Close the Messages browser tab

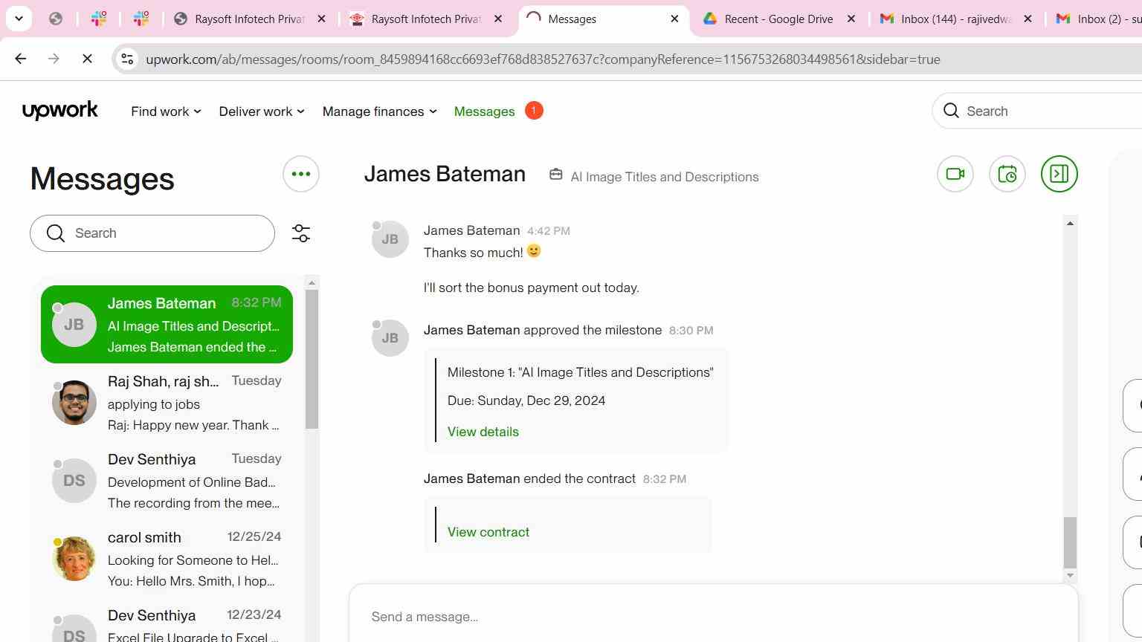[x=674, y=19]
